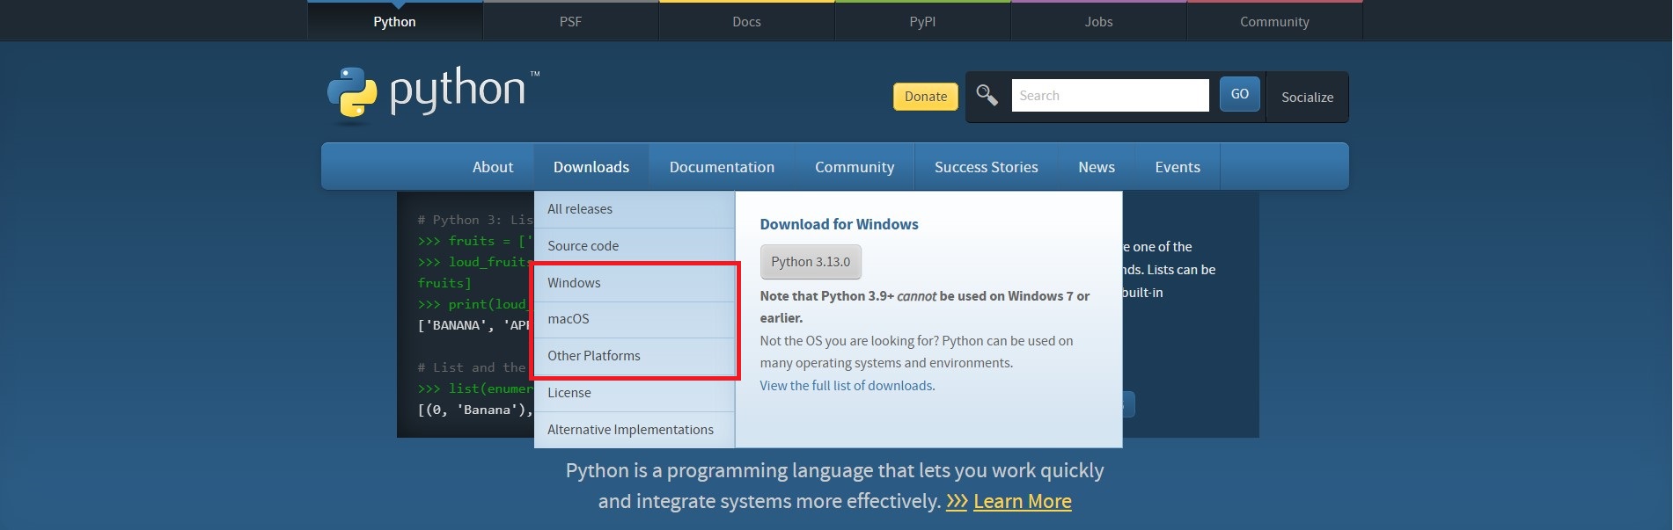
Task: Click the Python 3.13.0 download button
Action: pyautogui.click(x=810, y=262)
